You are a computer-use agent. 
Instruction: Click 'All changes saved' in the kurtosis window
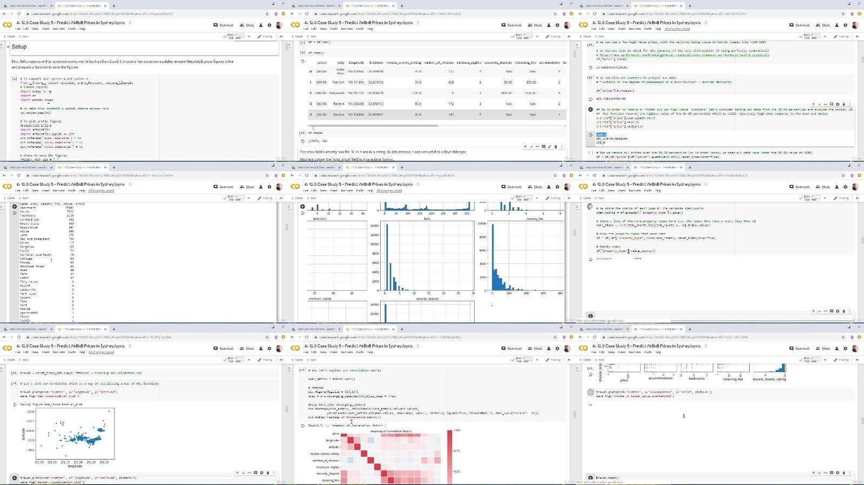(677, 29)
